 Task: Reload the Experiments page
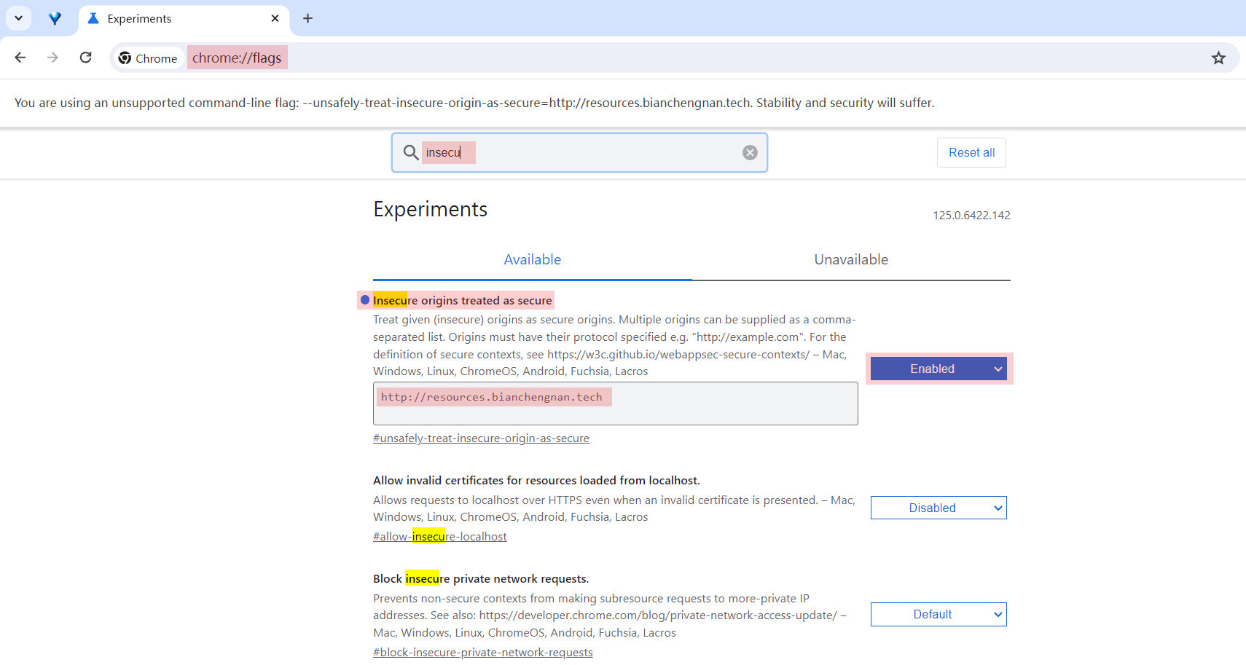85,58
